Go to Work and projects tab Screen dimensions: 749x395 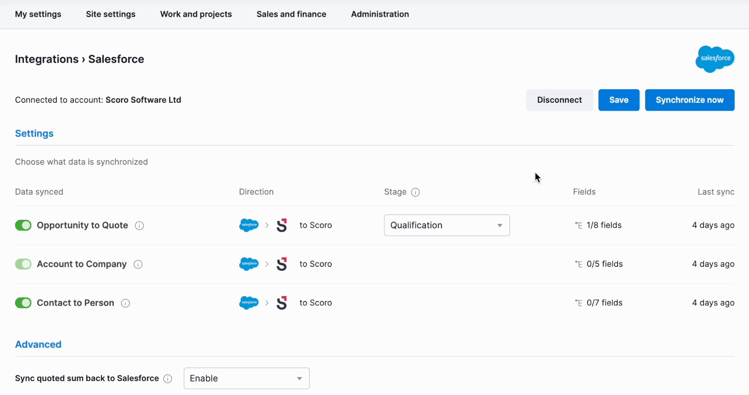[x=196, y=14]
